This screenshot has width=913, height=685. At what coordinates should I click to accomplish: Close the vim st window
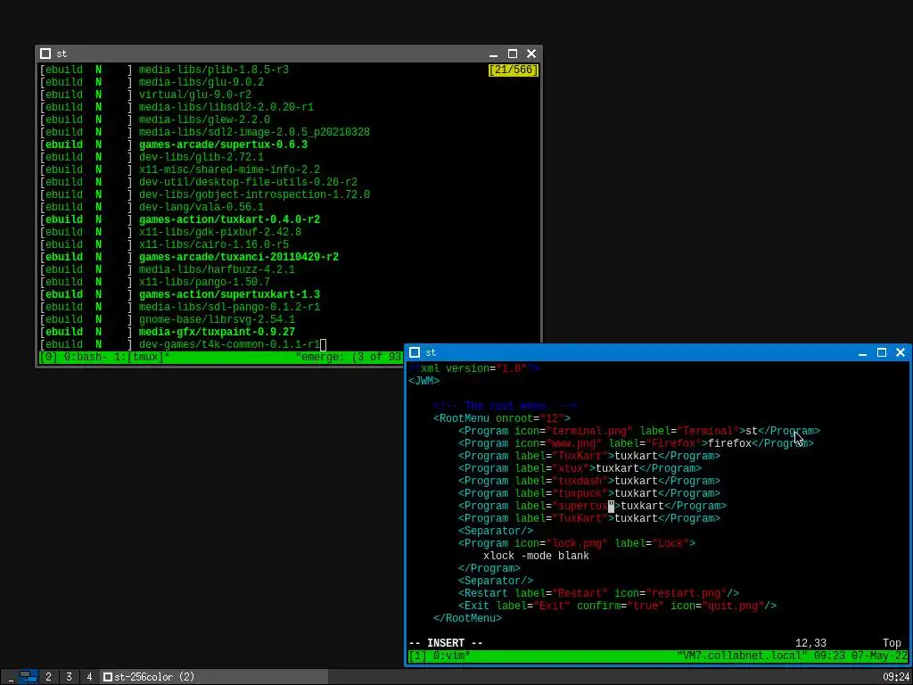coord(901,352)
